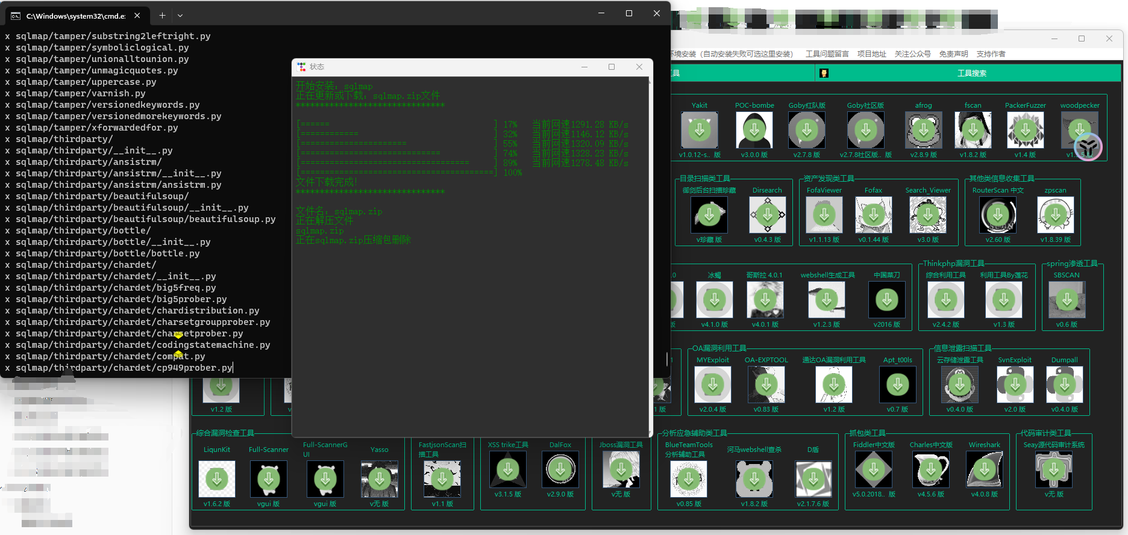This screenshot has width=1128, height=535.
Task: Open 项目地址 menu item
Action: pos(872,54)
